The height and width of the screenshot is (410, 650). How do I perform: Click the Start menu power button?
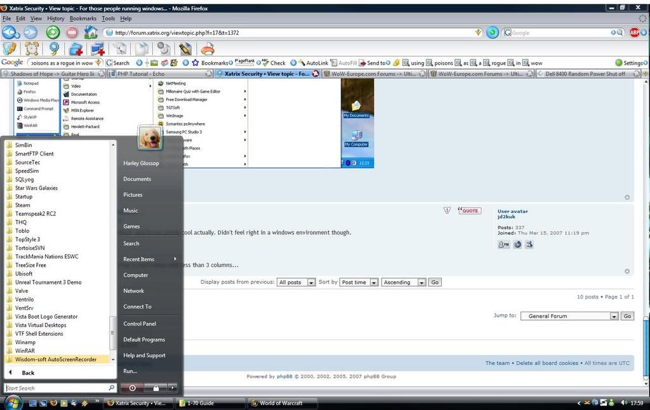click(132, 388)
